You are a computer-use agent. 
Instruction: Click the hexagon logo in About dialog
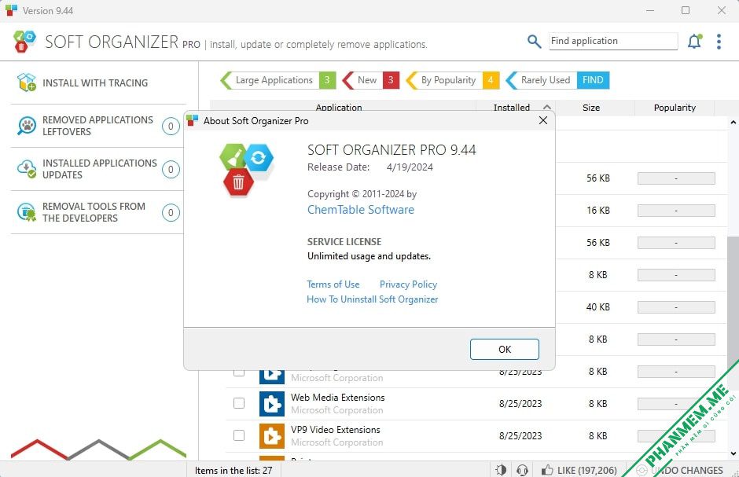click(246, 170)
